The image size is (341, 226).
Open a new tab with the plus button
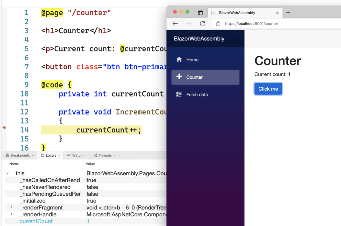click(x=288, y=12)
